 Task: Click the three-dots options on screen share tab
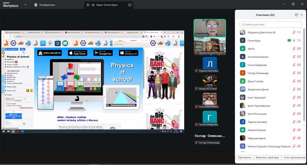pyautogui.click(x=130, y=5)
